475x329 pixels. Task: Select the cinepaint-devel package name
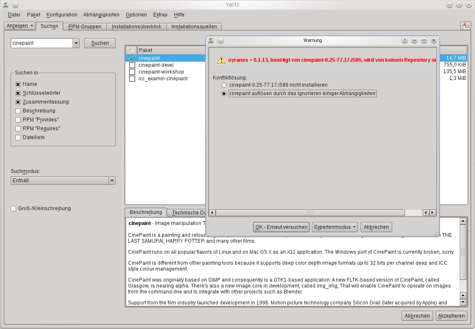[x=156, y=65]
